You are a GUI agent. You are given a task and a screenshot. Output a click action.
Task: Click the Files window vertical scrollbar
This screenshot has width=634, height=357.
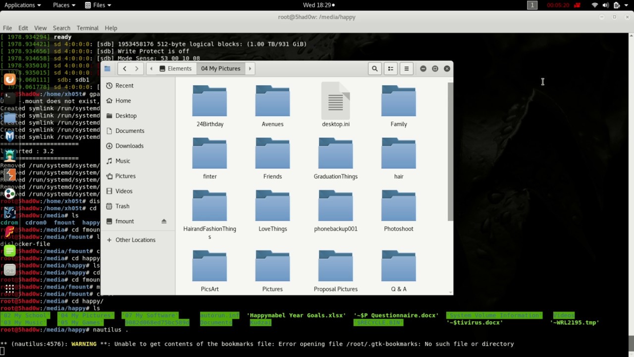pyautogui.click(x=450, y=152)
